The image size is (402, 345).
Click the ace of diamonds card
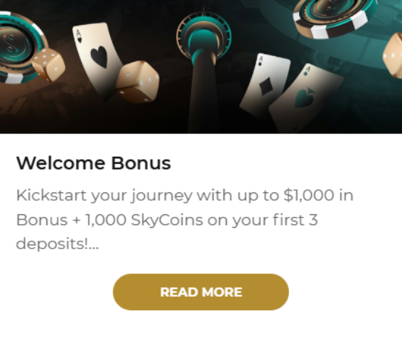[x=265, y=85]
